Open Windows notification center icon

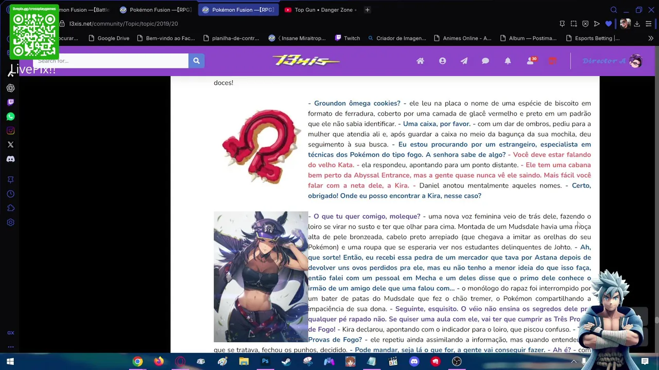click(645, 362)
